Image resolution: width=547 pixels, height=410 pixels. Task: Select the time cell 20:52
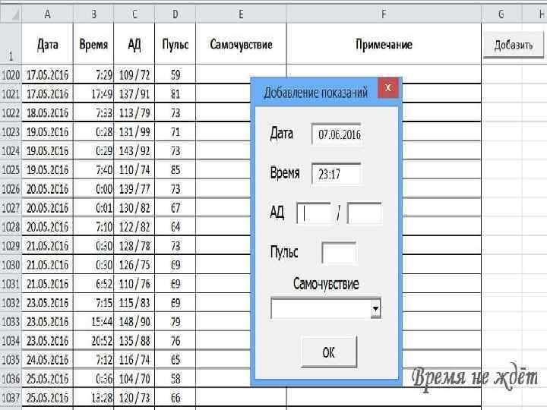(93, 341)
